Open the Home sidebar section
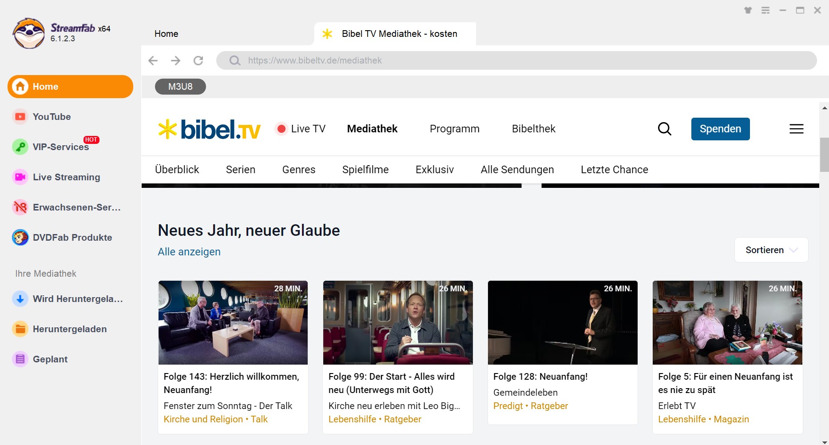Viewport: 829px width, 445px height. [x=70, y=87]
